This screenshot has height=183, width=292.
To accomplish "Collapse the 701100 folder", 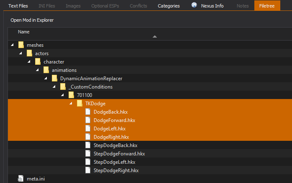I will (63, 95).
